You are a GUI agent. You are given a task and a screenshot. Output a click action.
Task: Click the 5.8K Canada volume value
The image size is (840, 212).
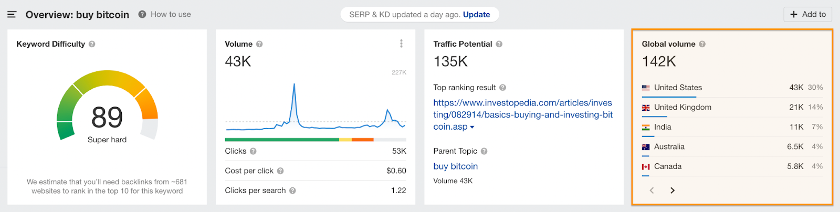tap(795, 166)
